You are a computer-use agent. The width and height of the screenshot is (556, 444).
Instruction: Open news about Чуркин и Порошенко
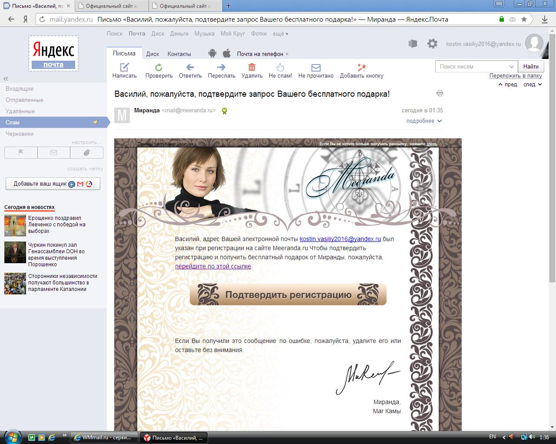coord(56,255)
